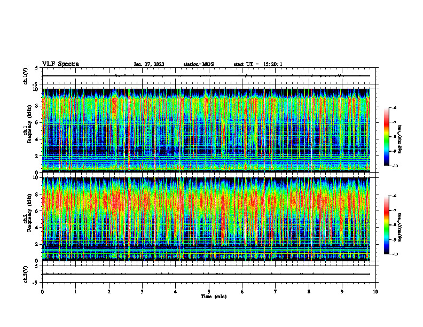423x327 pixels.
Task: Click the ch.1(V) axis "5" tick label
Action: point(37,68)
